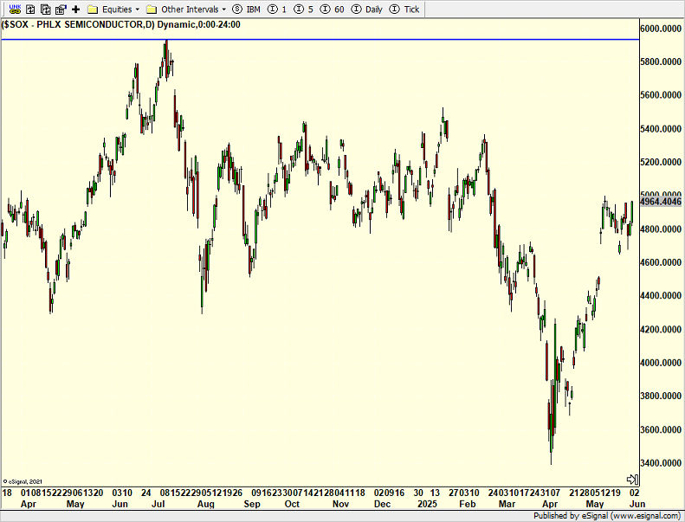685x522 pixels.
Task: Select the Daily interval button
Action: 367,10
